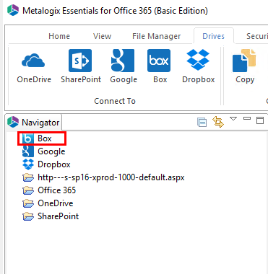
Task: Click the Metalogix logo in title bar
Action: [13, 10]
